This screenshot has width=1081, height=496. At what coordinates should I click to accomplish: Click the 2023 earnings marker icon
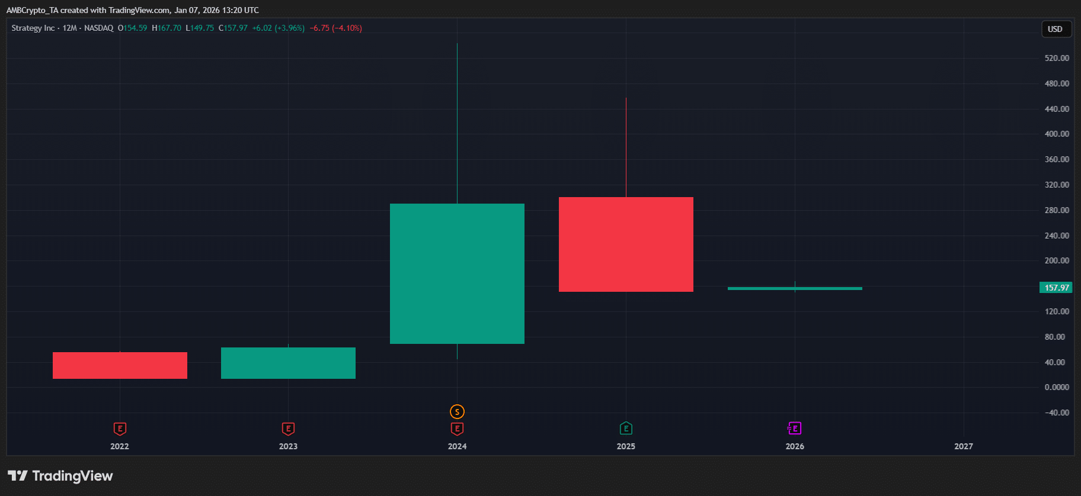[288, 429]
